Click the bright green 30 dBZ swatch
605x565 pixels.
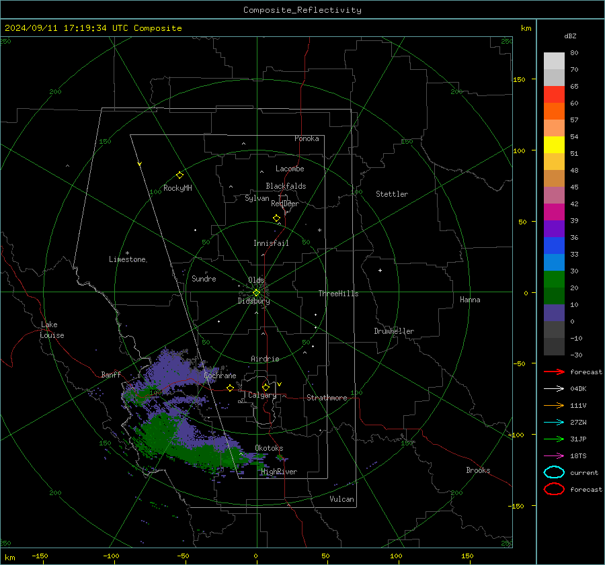tap(554, 279)
